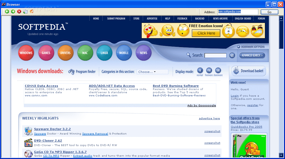Go back using the green left arrow
The height and width of the screenshot is (159, 285).
[x=7, y=12]
